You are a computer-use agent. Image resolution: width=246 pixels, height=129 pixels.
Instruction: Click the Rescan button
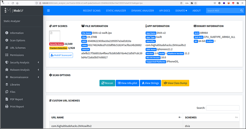(x=107, y=83)
